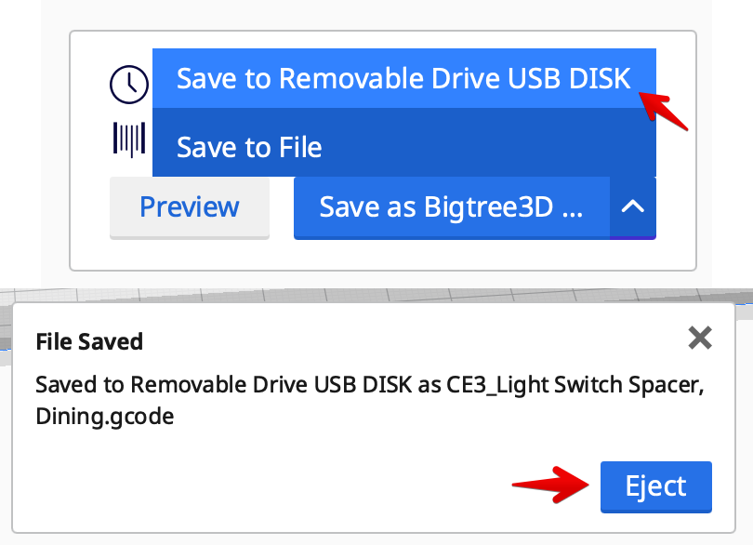Dismiss the File Saved notification with the X
Image resolution: width=753 pixels, height=545 pixels.
click(700, 339)
